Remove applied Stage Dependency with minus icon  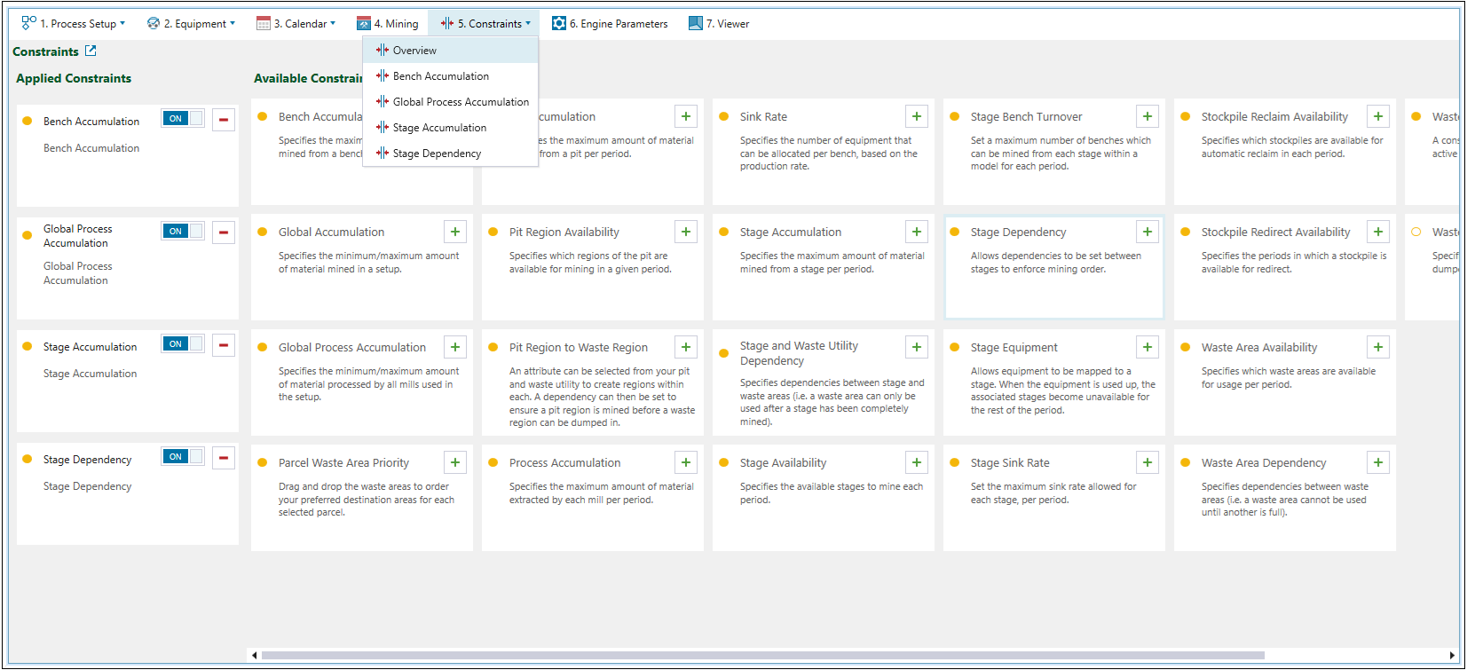[224, 457]
